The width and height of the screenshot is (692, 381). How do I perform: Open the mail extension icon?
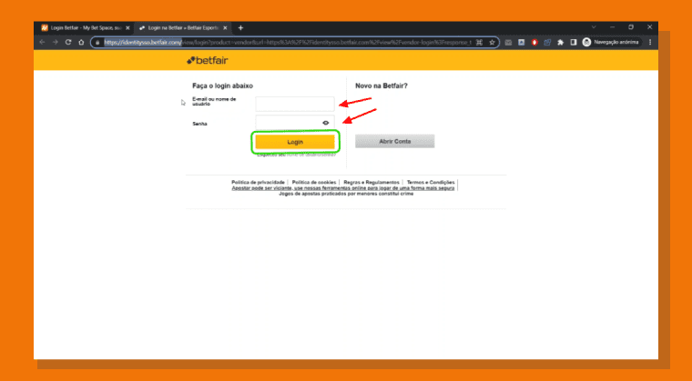click(508, 43)
